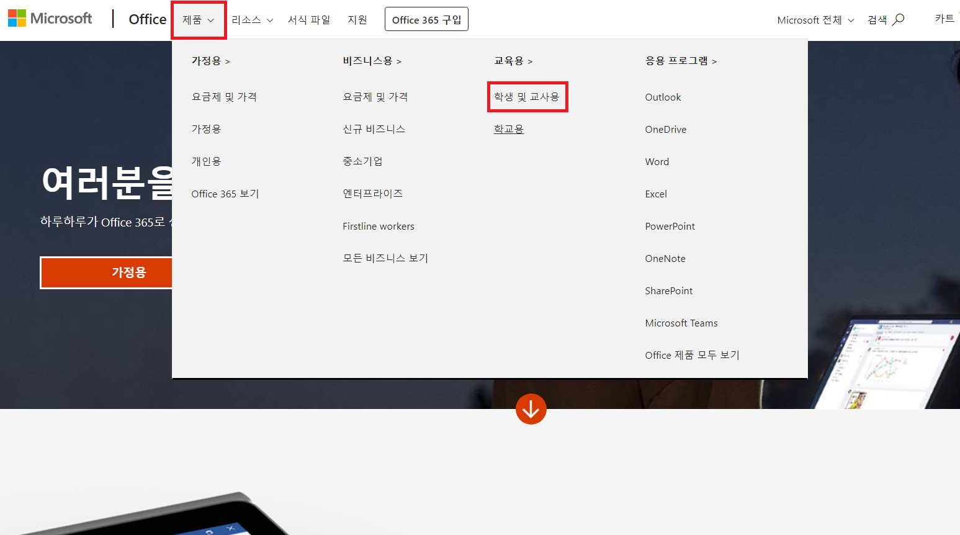Open Outlook from the apps list

pos(663,97)
